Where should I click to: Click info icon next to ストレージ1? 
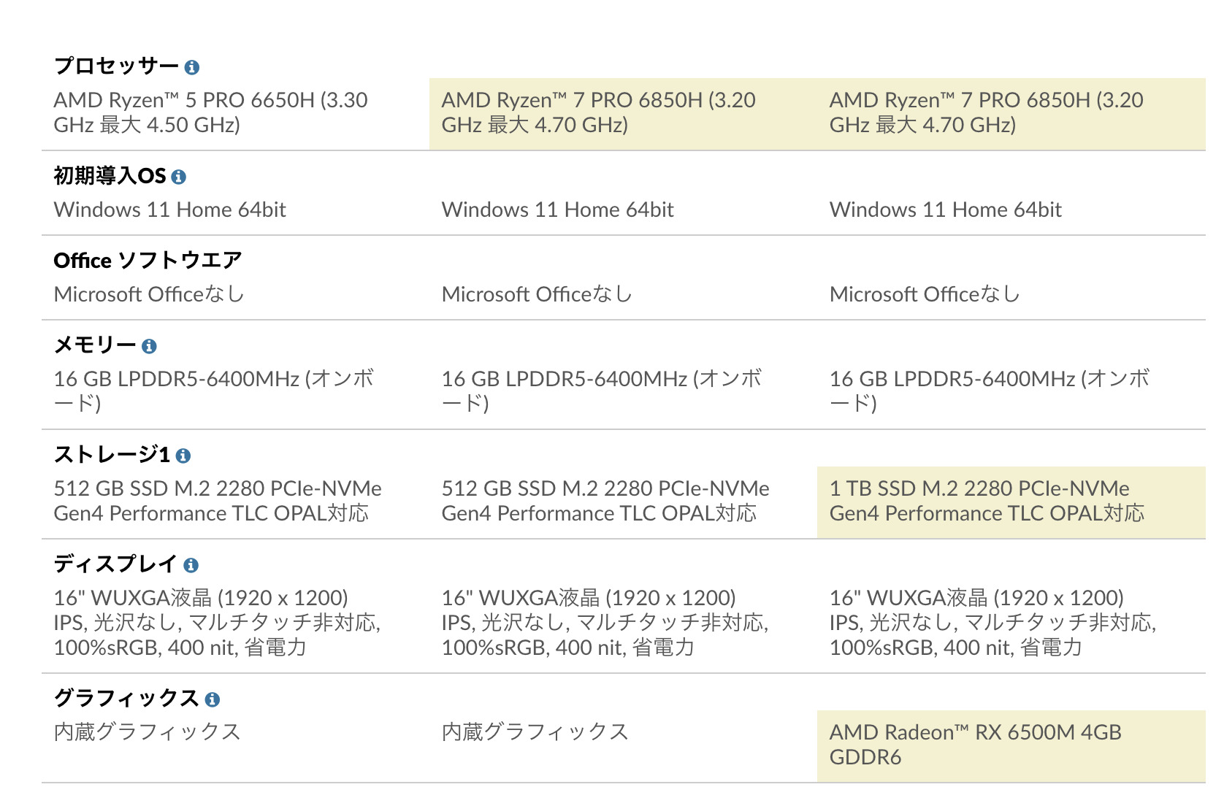(x=183, y=456)
